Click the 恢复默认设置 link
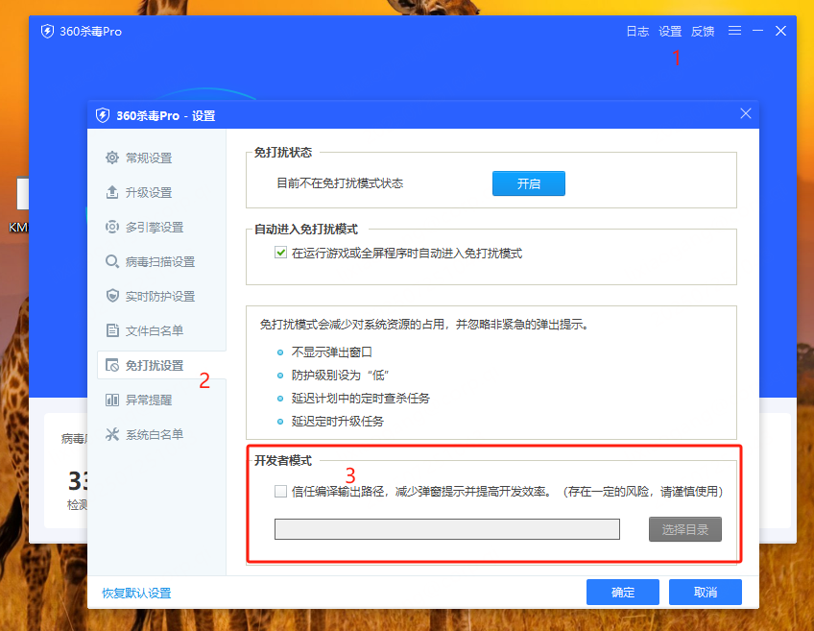The width and height of the screenshot is (814, 631). (136, 593)
